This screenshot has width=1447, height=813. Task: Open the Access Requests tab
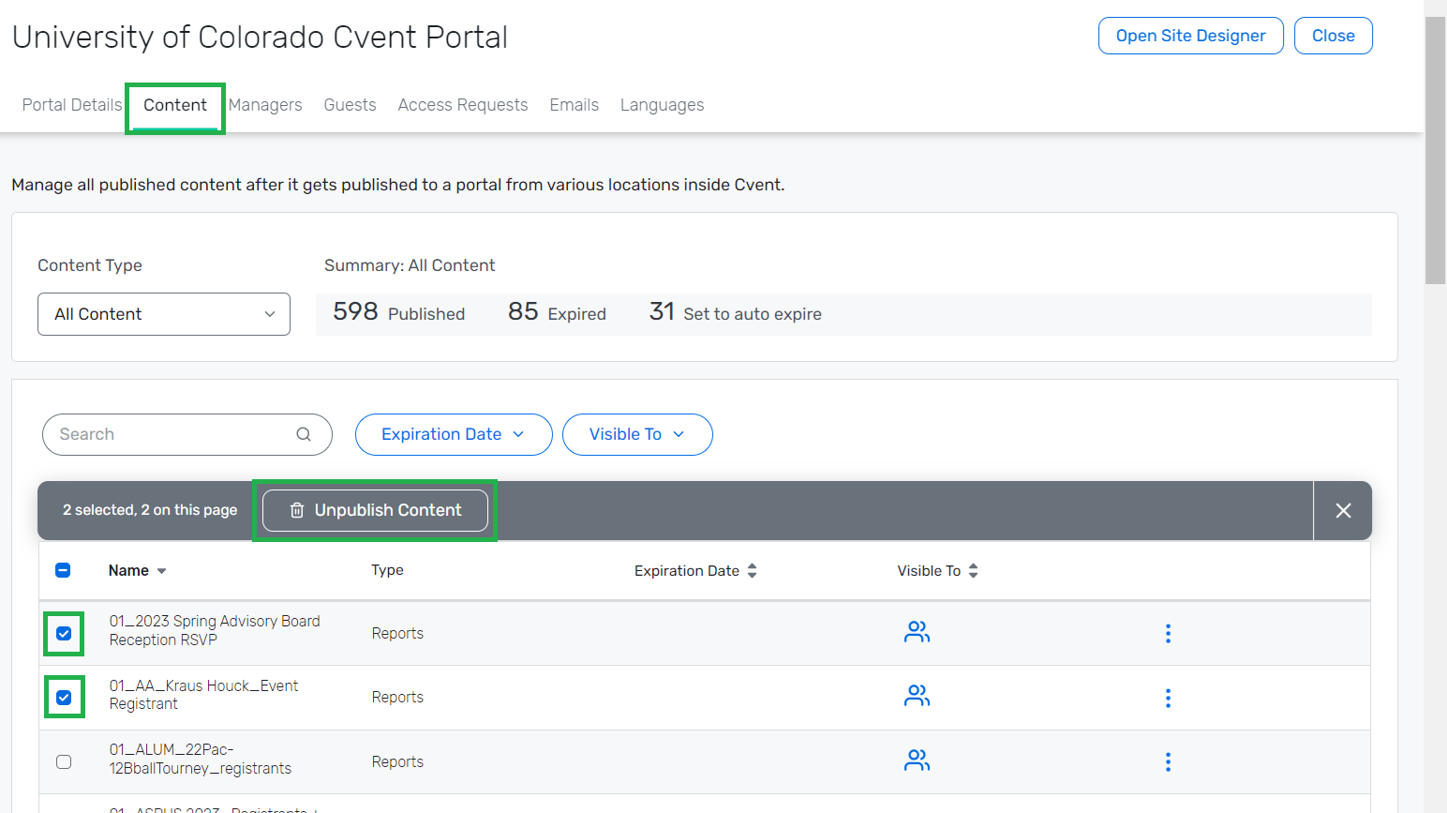click(463, 105)
